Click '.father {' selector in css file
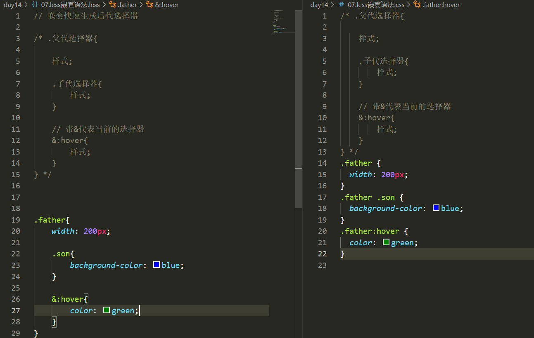This screenshot has height=338, width=534. pyautogui.click(x=361, y=163)
